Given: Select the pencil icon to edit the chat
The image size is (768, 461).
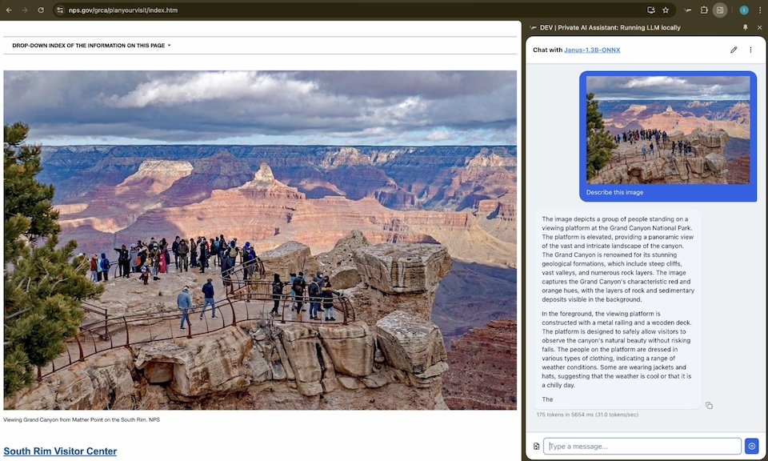Looking at the screenshot, I should pyautogui.click(x=734, y=50).
